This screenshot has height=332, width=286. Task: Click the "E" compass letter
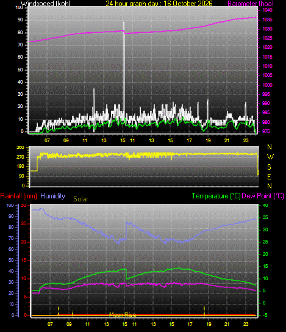(269, 177)
